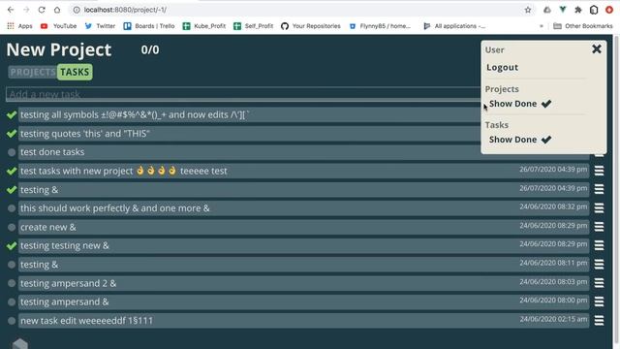
Task: Click the New Project title
Action: pyautogui.click(x=59, y=49)
